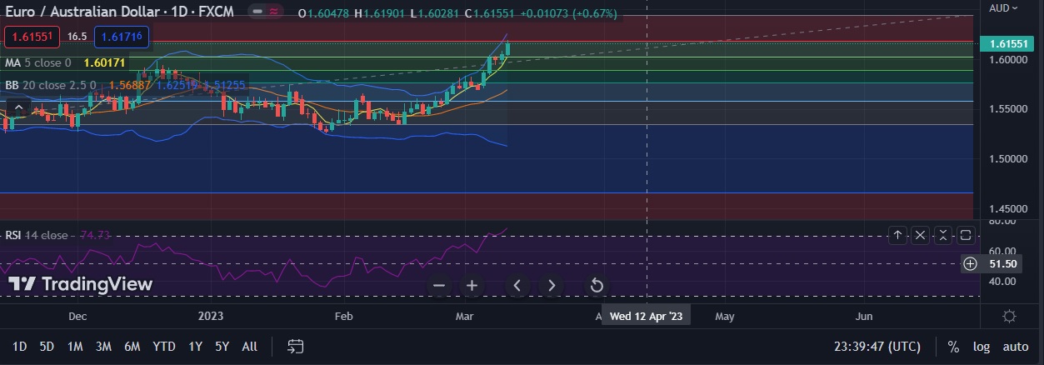1044x365 pixels.
Task: Reset the chart view
Action: coord(597,286)
